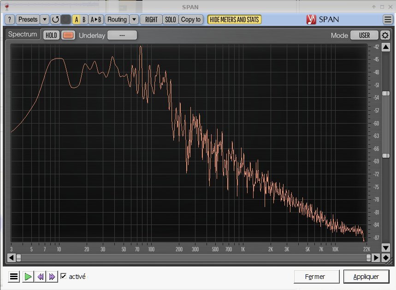
Task: Click the down arrow on level range scrollbar
Action: [x=386, y=248]
